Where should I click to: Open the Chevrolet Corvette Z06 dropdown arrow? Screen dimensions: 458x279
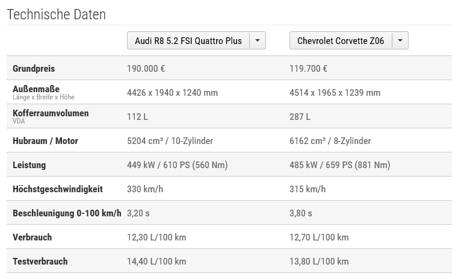[400, 40]
